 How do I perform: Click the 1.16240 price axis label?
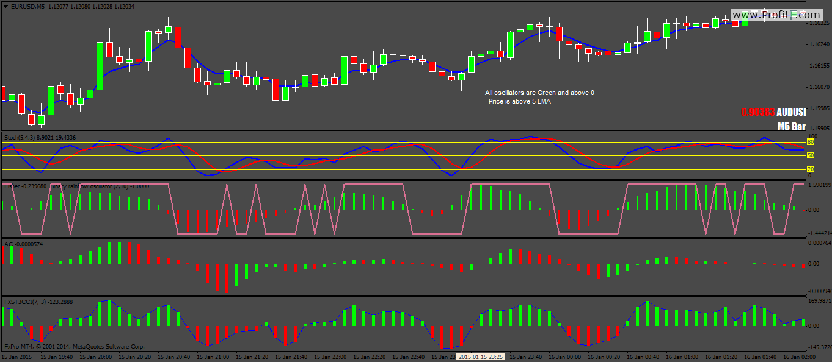pos(819,44)
